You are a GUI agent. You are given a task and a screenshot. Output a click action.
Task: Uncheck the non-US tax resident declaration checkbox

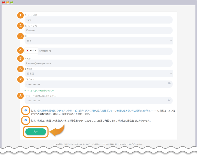tap(26, 120)
